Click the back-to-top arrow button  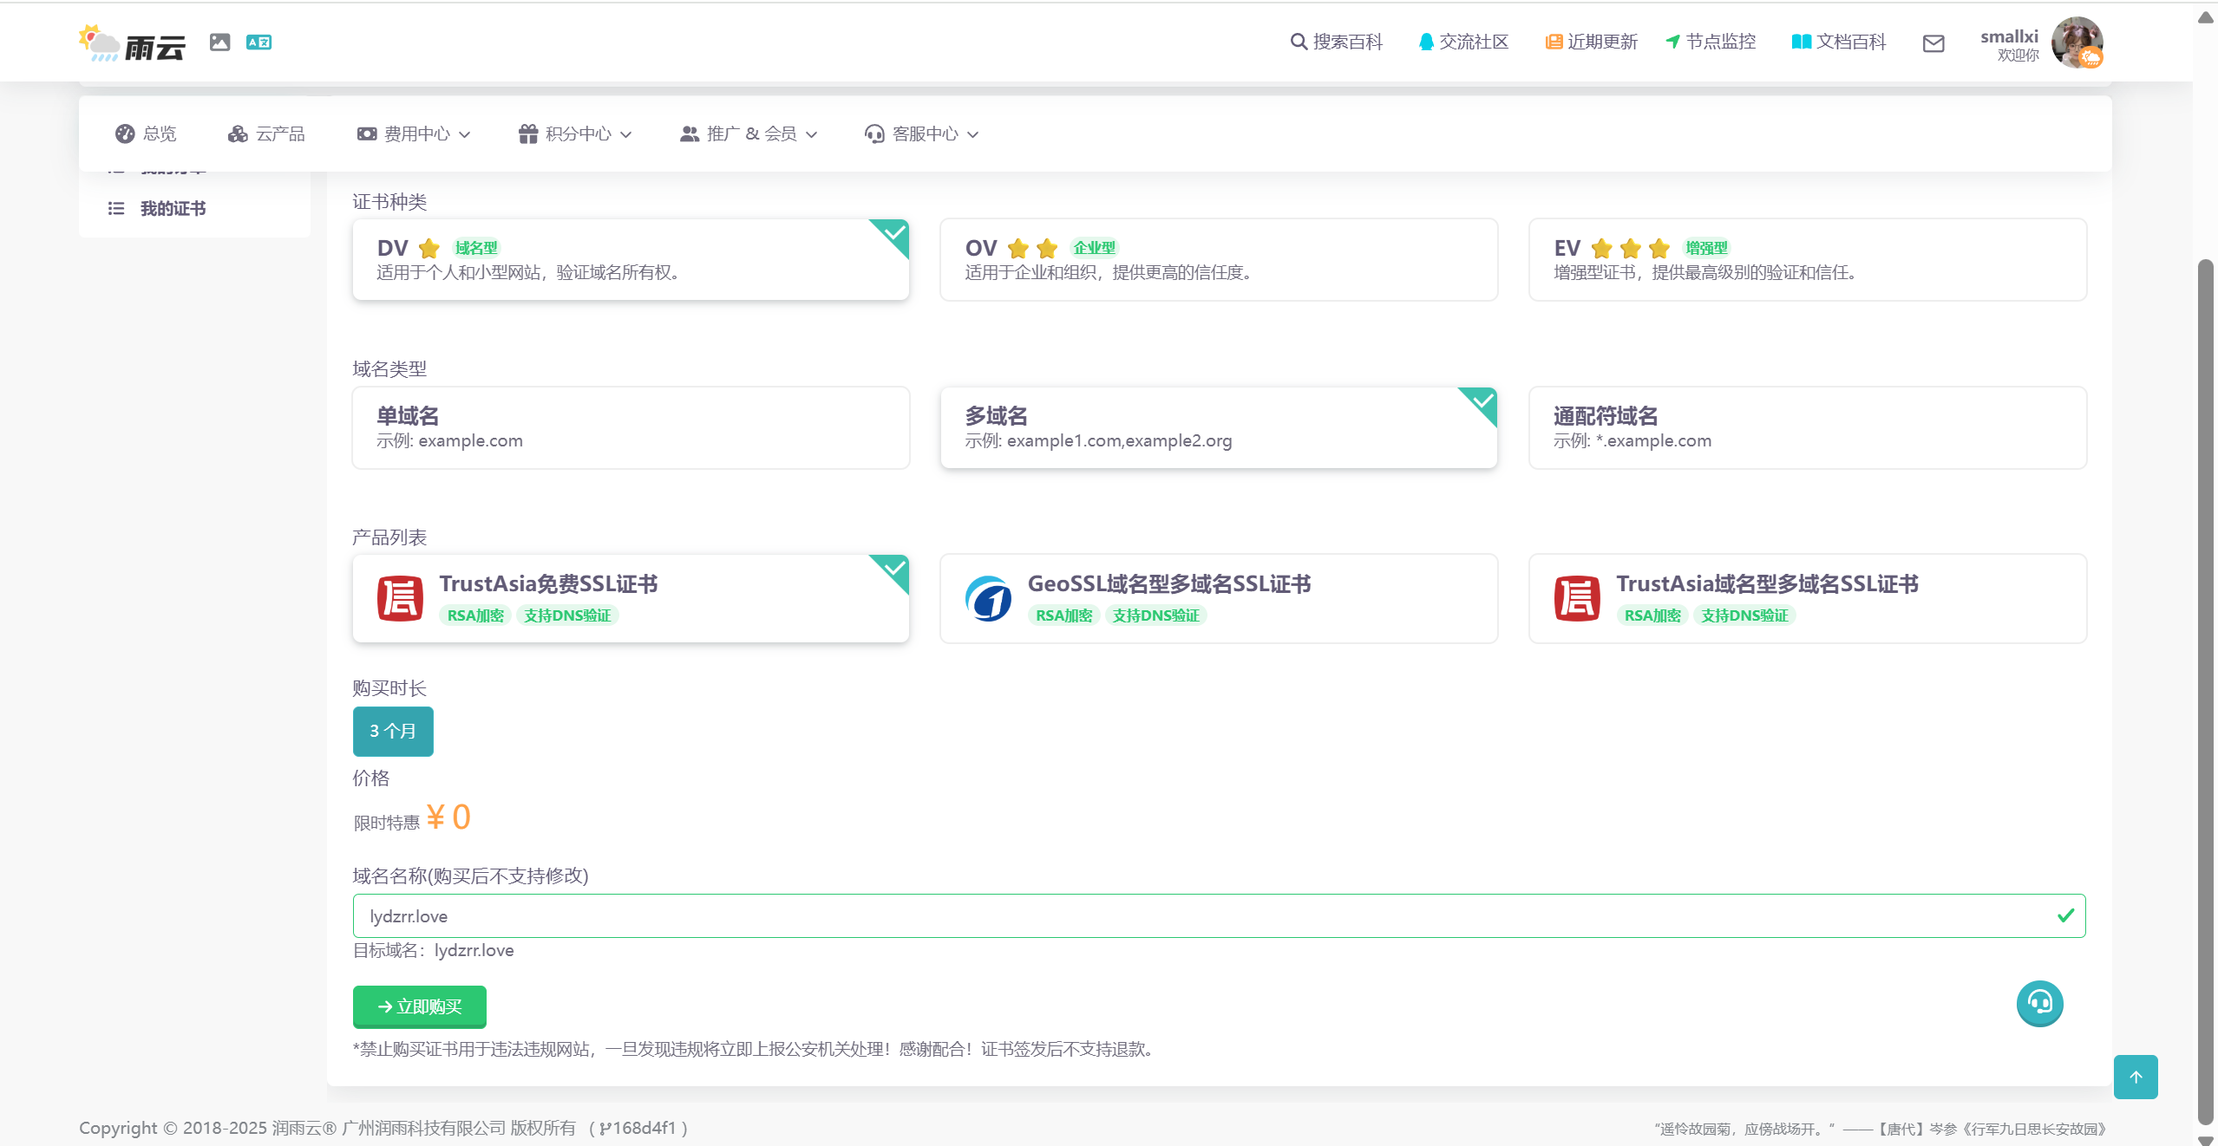[x=2136, y=1077]
